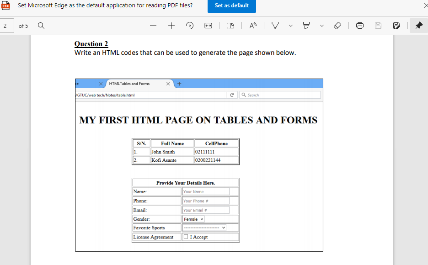428x265 pixels.
Task: Click the License Agreement label
Action: (153, 237)
